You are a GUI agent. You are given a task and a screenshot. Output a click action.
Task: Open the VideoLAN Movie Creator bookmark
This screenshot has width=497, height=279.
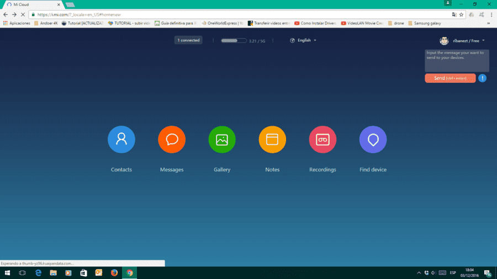pyautogui.click(x=362, y=23)
